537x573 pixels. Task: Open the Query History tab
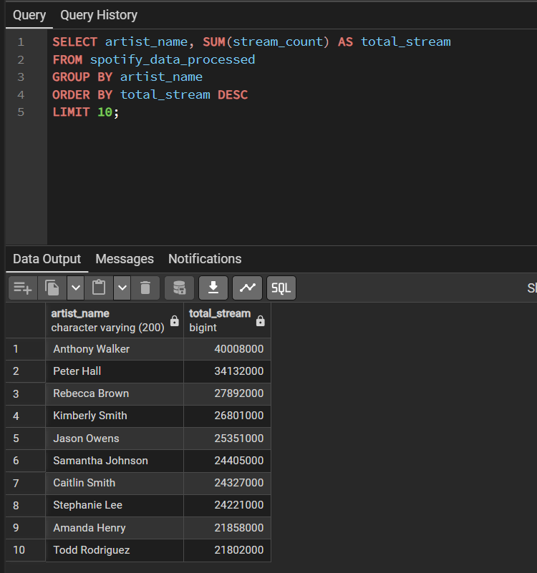click(99, 15)
